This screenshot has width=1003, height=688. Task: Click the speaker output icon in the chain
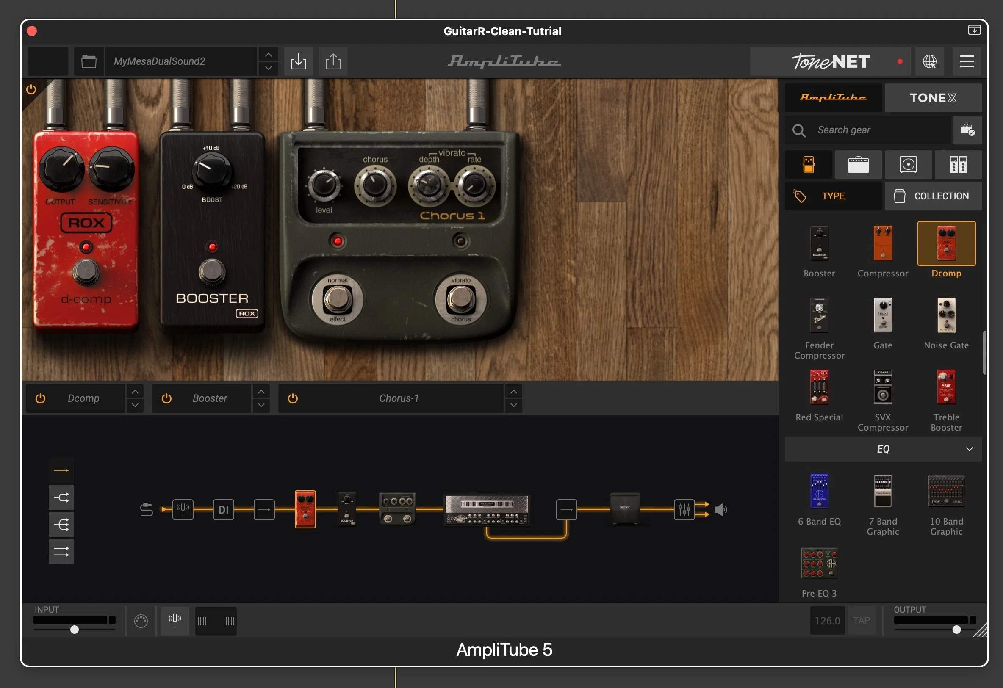[x=721, y=510]
